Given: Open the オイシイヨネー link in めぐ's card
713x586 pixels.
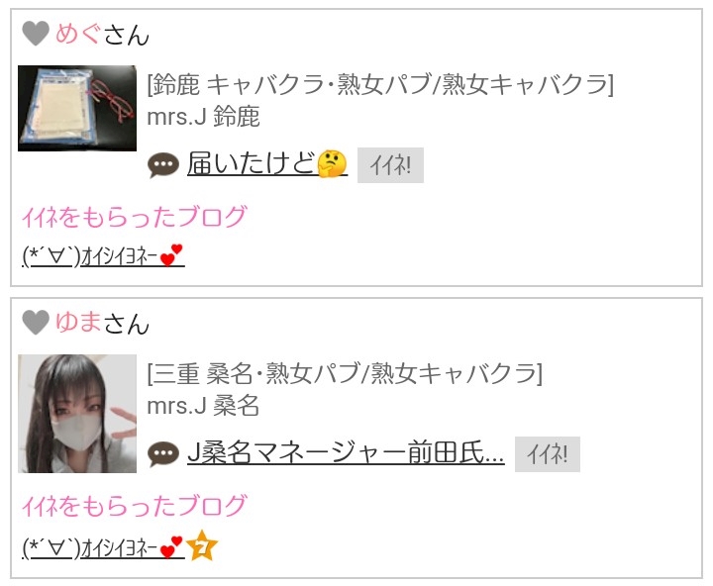Looking at the screenshot, I should tap(103, 256).
